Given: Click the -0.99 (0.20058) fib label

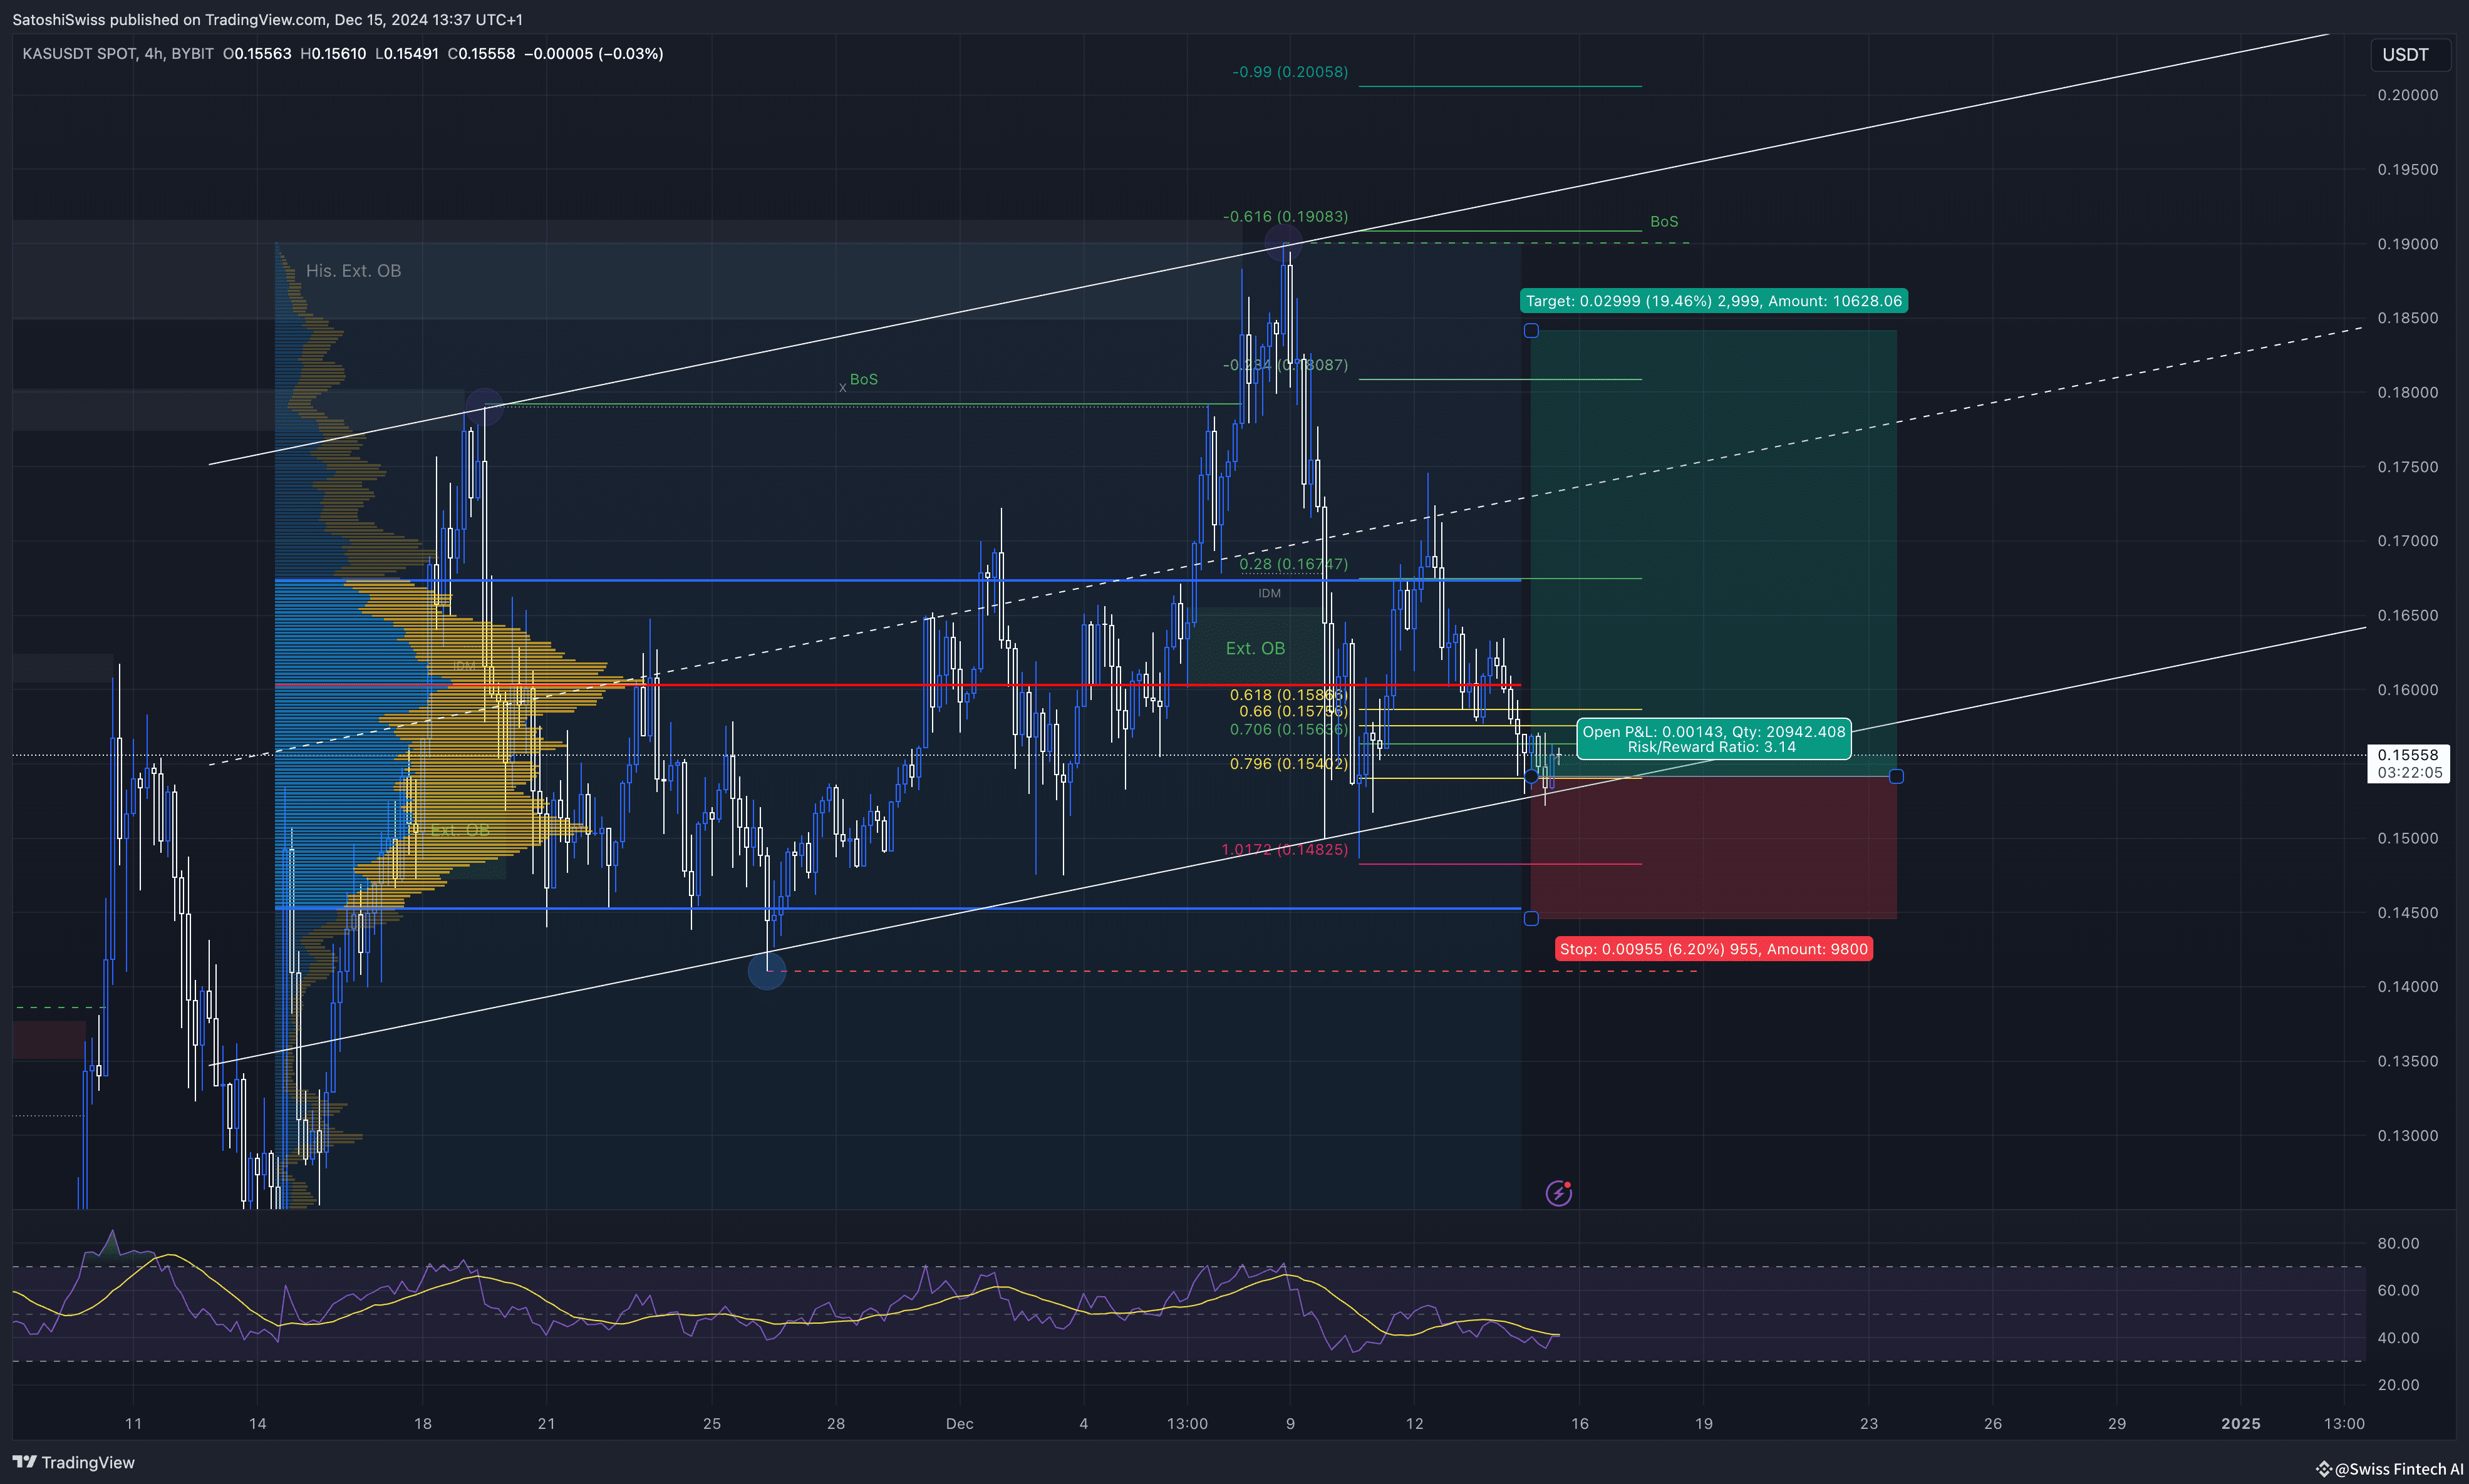Looking at the screenshot, I should pos(1290,72).
